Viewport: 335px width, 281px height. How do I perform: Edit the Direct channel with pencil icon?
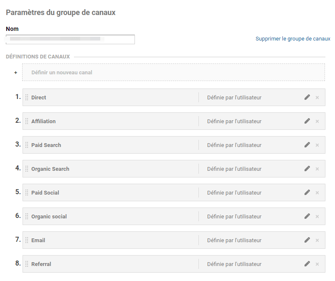point(307,97)
